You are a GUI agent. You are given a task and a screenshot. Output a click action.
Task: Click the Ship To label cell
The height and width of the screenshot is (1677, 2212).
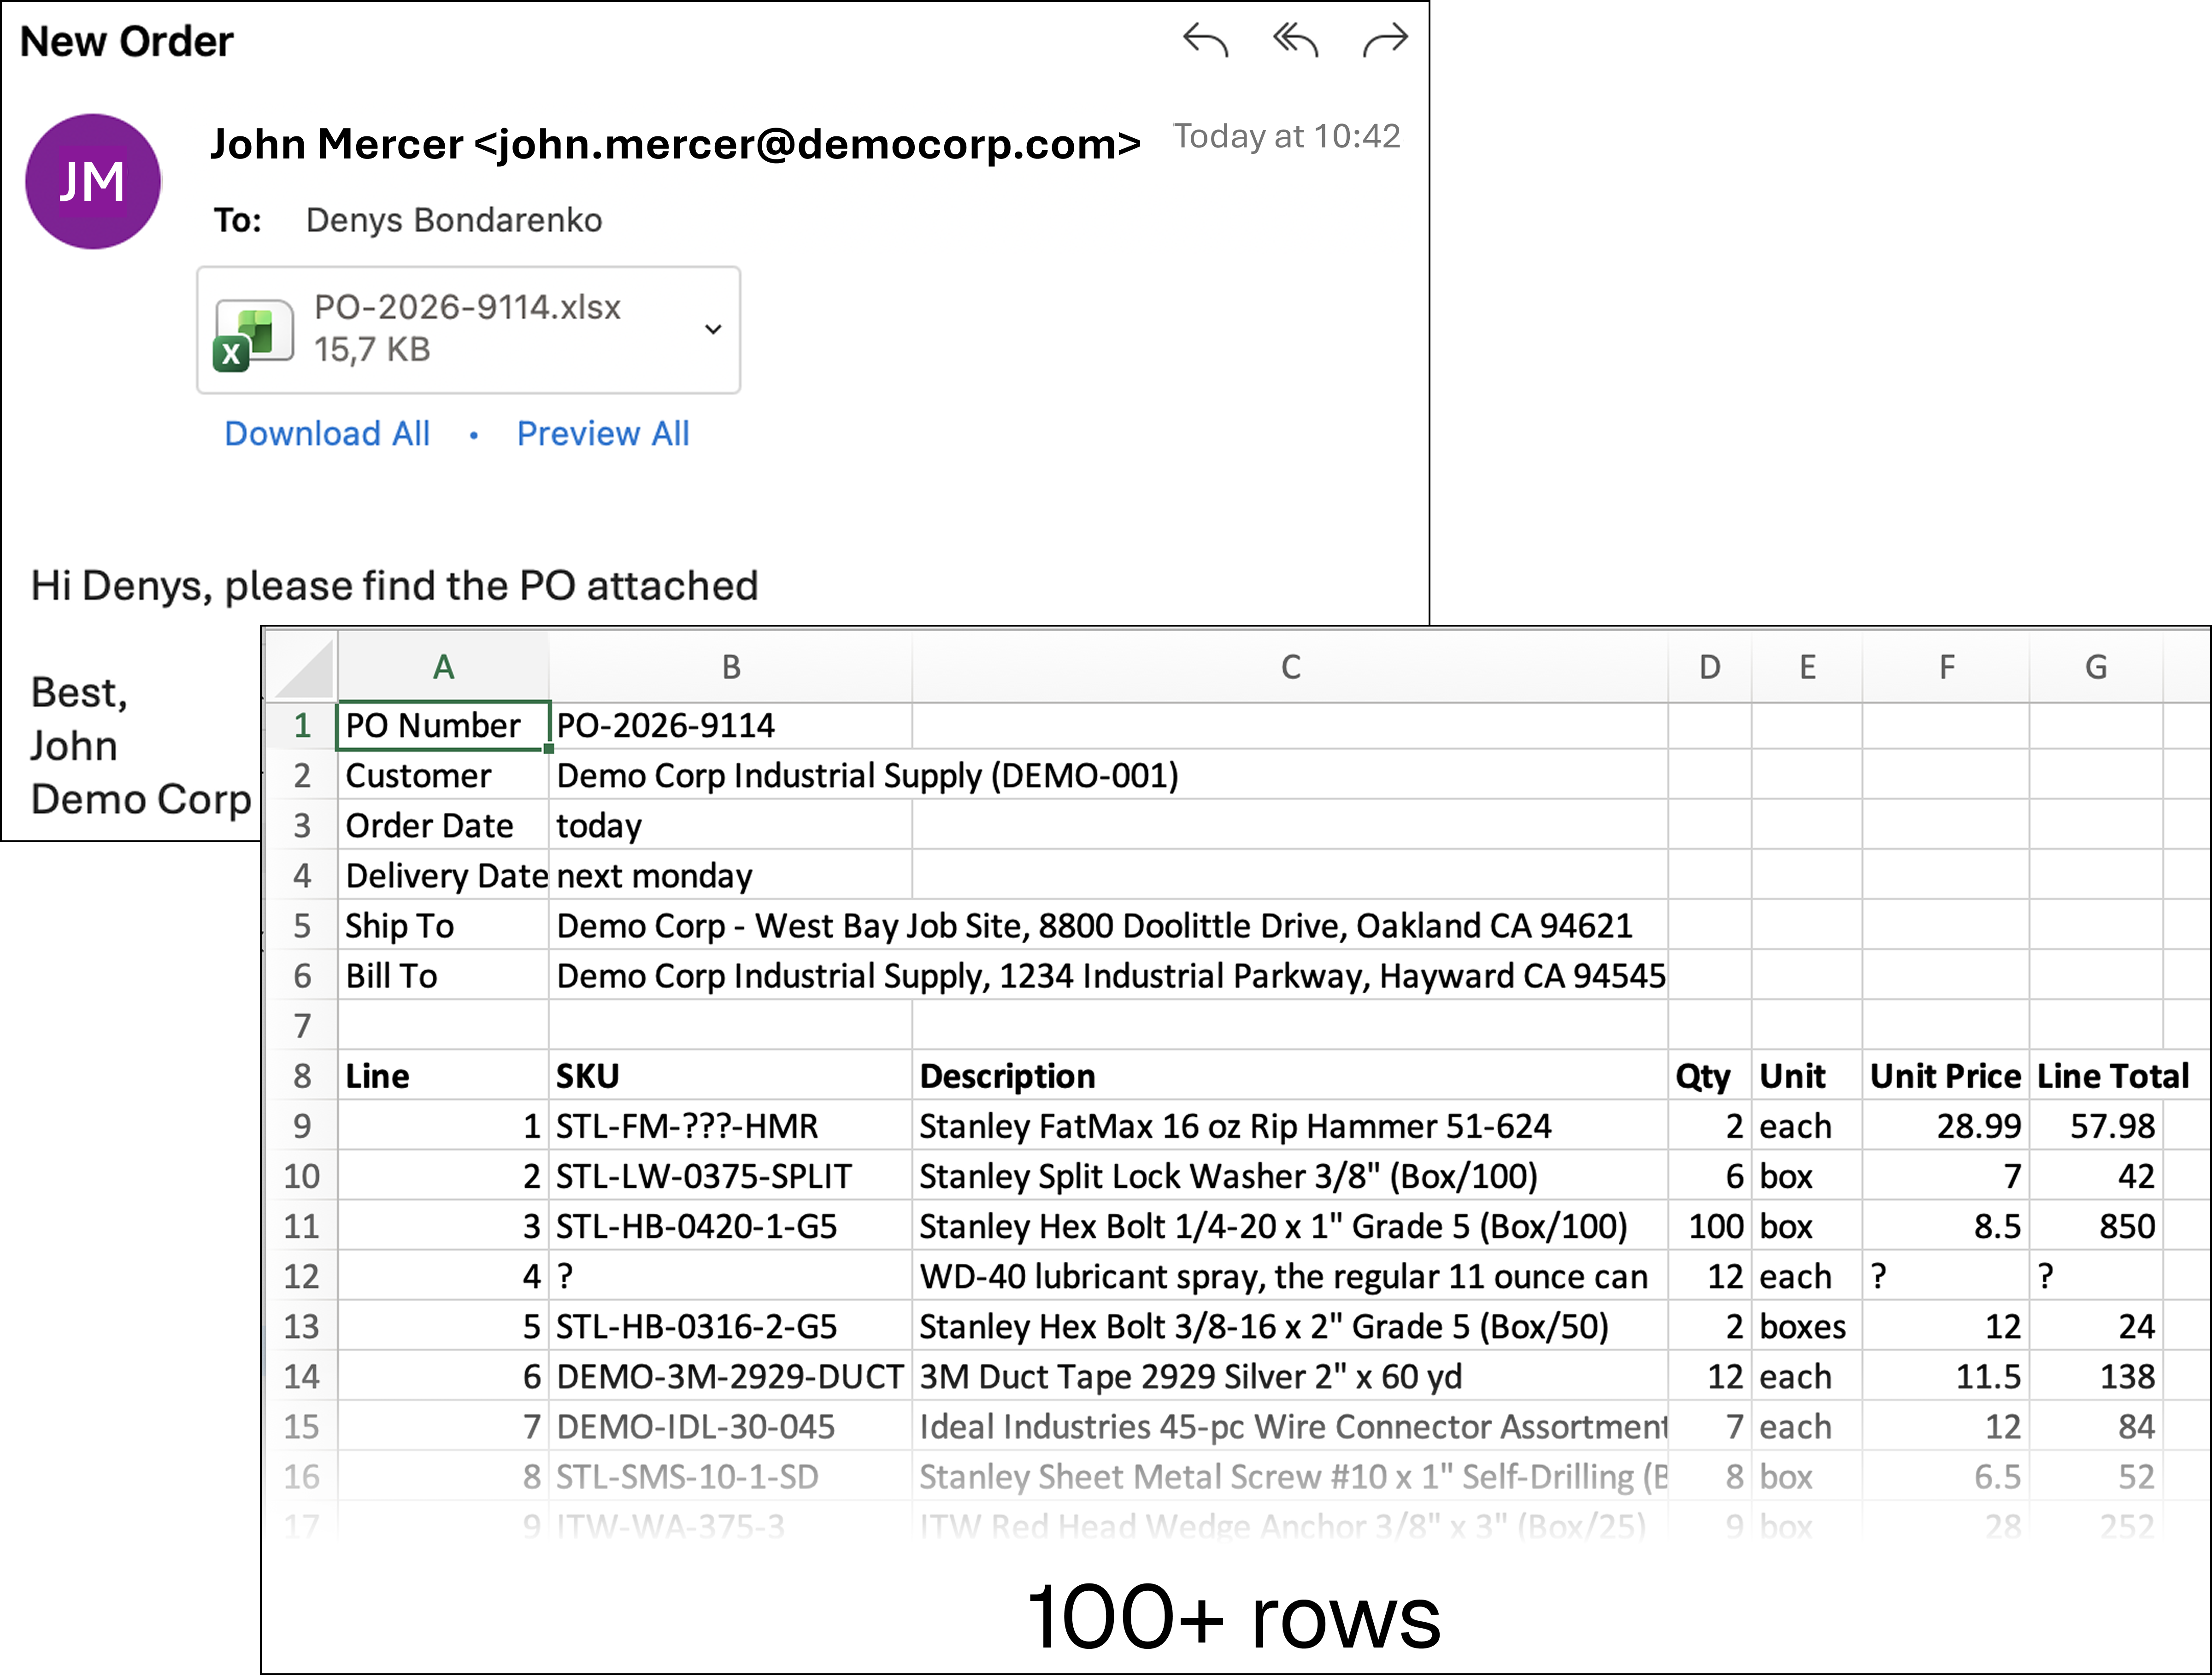coord(443,925)
